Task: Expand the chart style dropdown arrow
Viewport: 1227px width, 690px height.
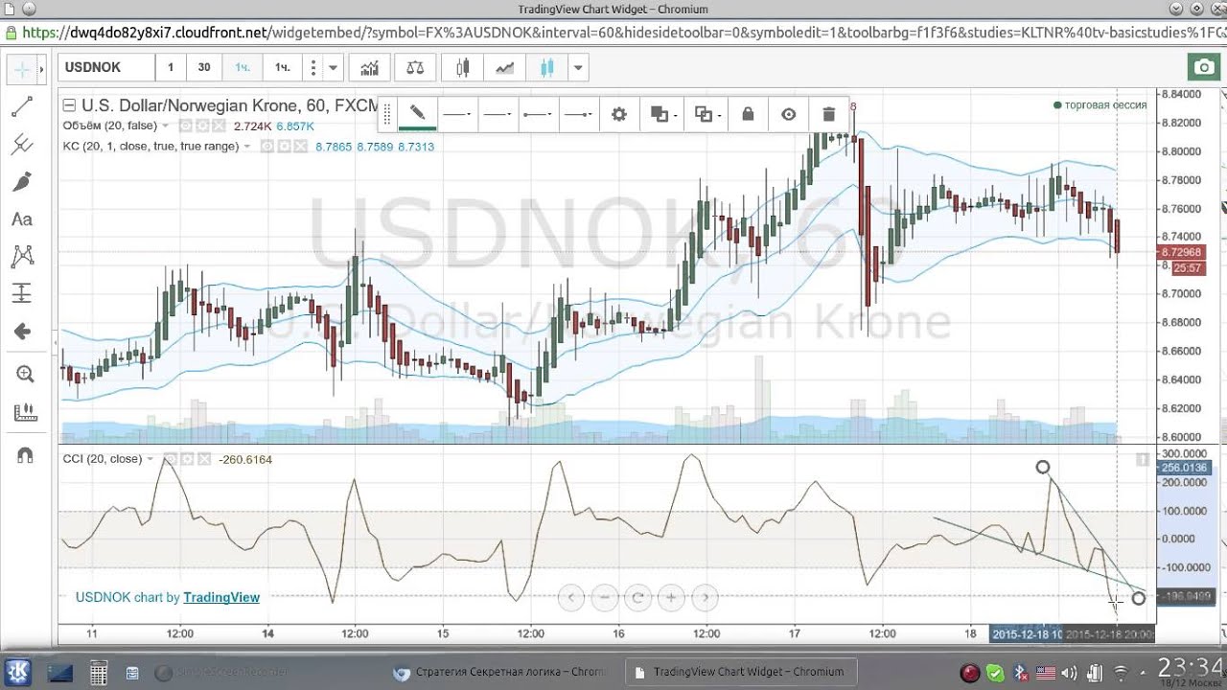Action: 578,68
